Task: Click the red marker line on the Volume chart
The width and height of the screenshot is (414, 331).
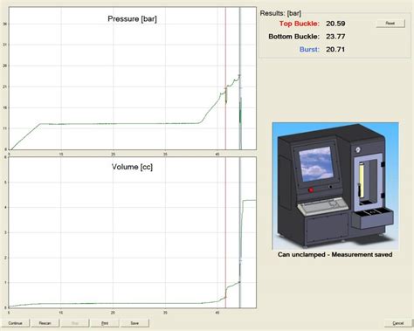Action: pos(225,232)
